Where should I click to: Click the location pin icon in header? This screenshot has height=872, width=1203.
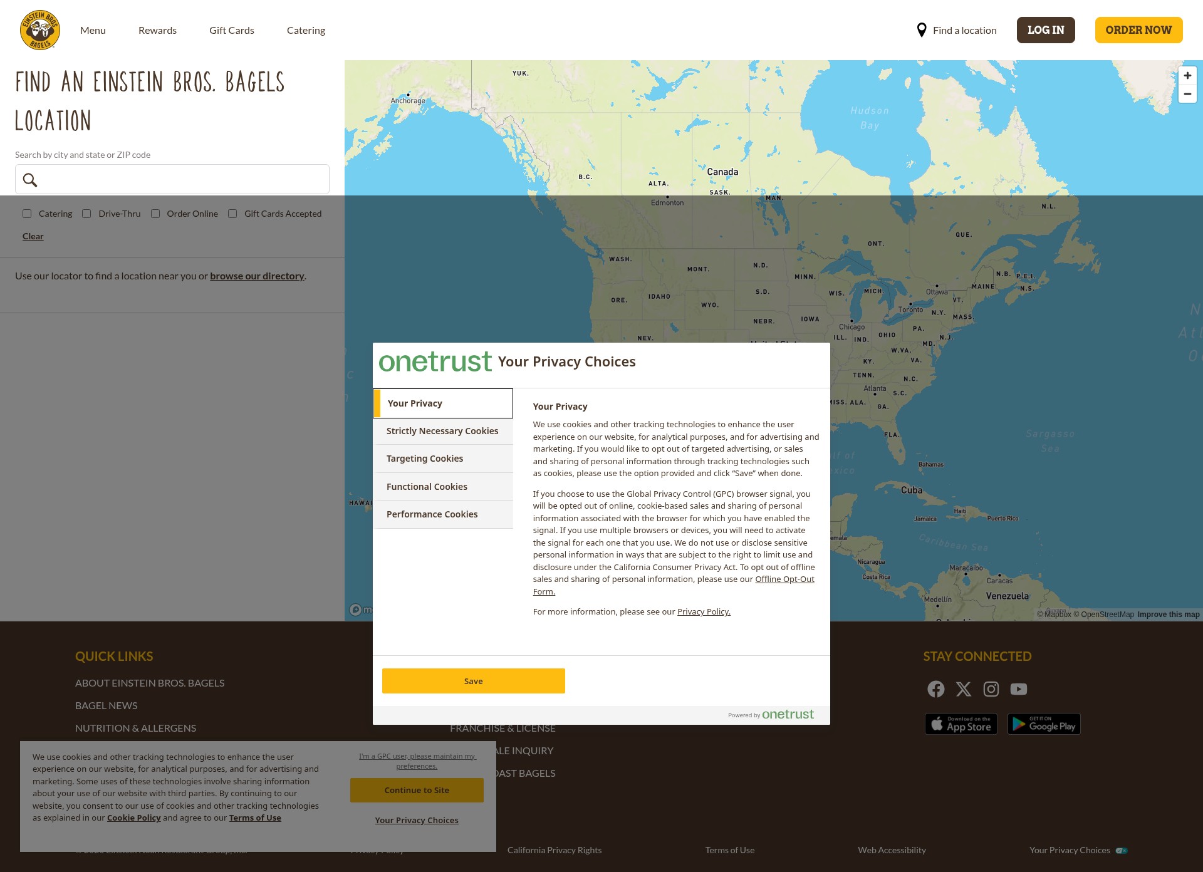point(922,30)
